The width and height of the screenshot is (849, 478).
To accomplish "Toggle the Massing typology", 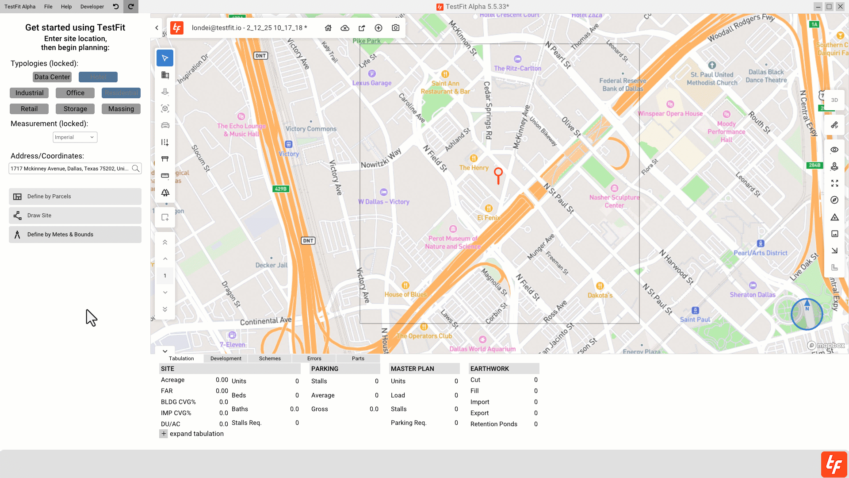I will tap(121, 109).
